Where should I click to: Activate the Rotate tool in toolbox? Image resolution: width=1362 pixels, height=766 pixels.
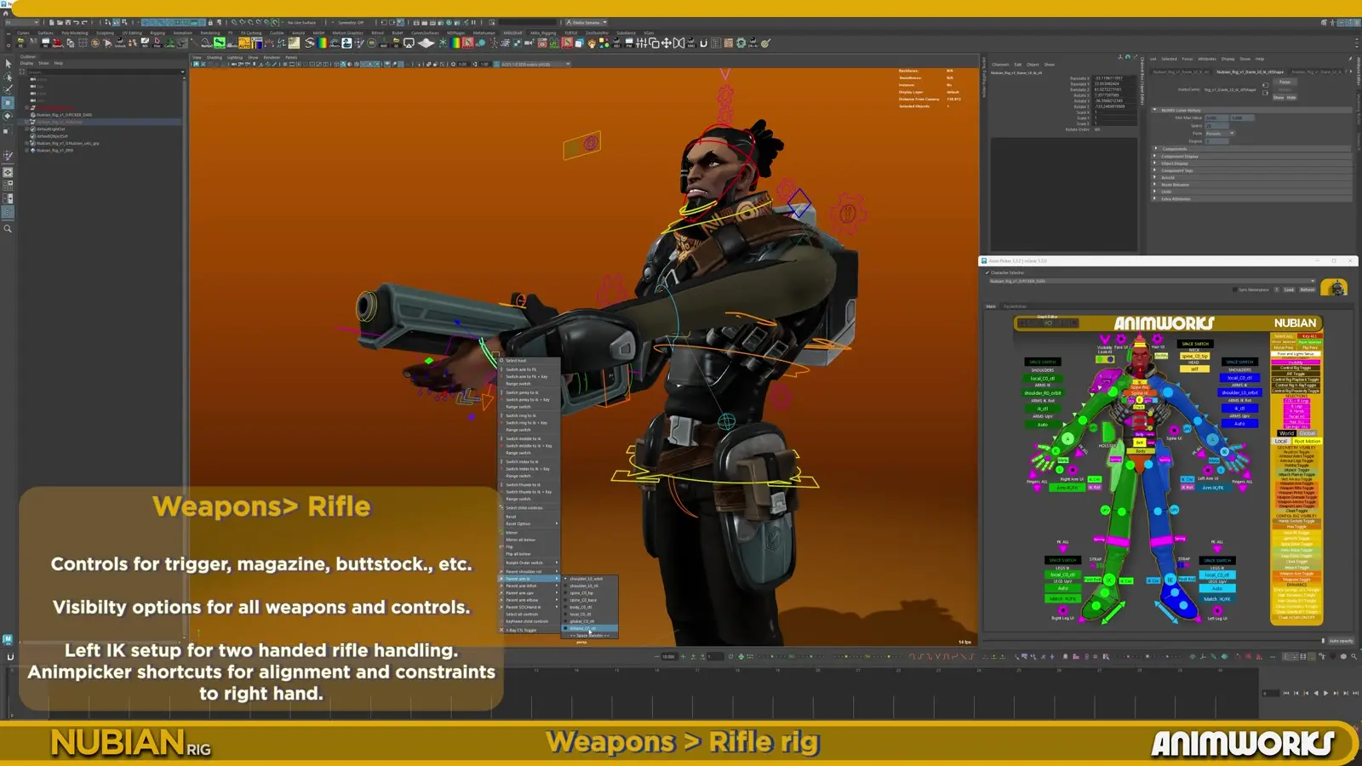point(9,116)
